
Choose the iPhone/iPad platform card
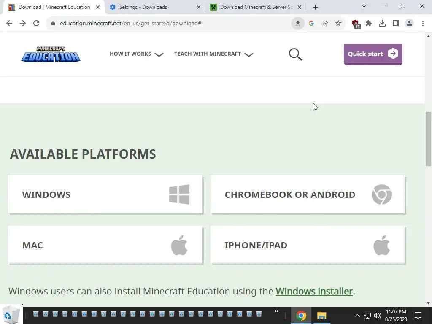tap(308, 245)
